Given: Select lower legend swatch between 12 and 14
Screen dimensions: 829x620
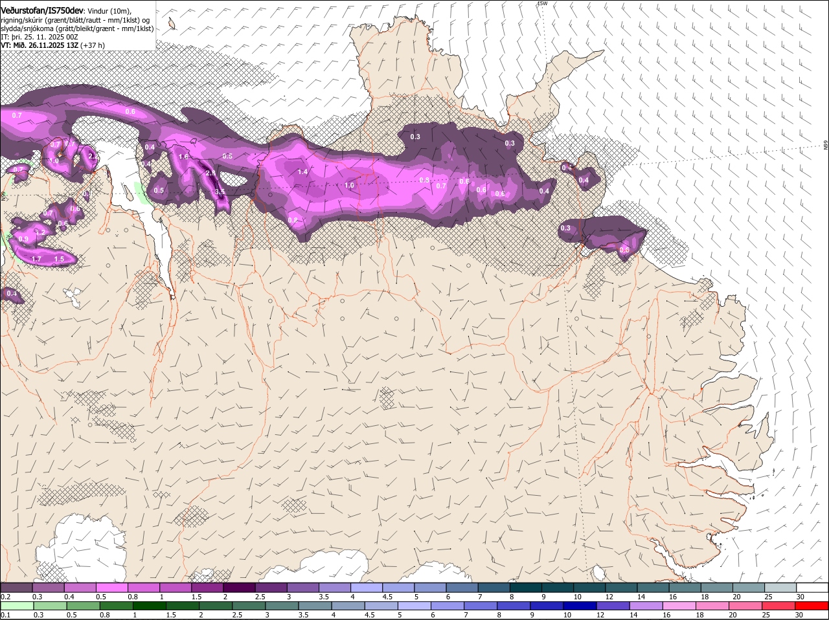Looking at the screenshot, I should tap(613, 606).
